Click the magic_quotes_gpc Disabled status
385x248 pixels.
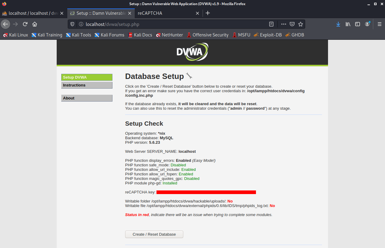192,179
